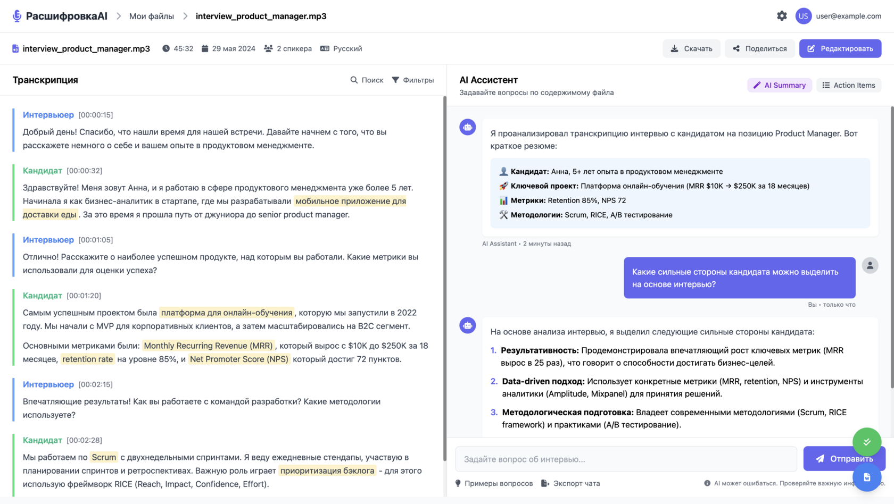Click the blue document floating button

[x=867, y=477]
